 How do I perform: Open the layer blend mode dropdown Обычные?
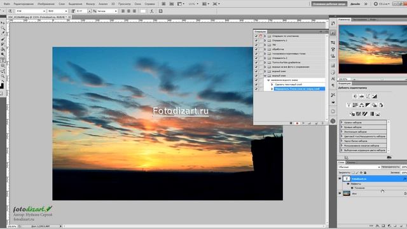click(359, 167)
